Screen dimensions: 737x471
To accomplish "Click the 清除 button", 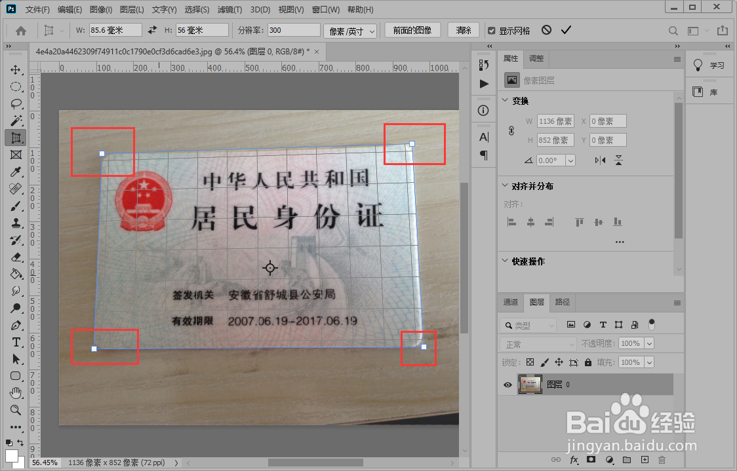I will [464, 30].
